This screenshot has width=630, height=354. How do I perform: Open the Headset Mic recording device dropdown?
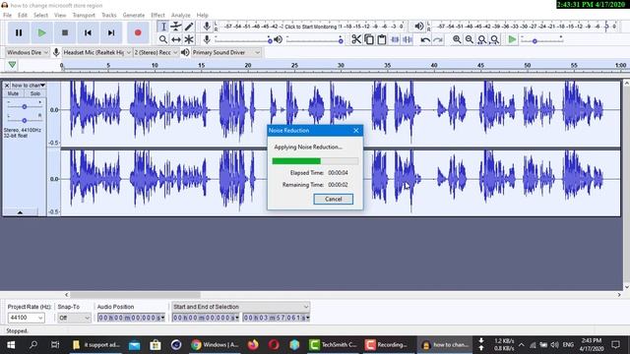click(96, 52)
